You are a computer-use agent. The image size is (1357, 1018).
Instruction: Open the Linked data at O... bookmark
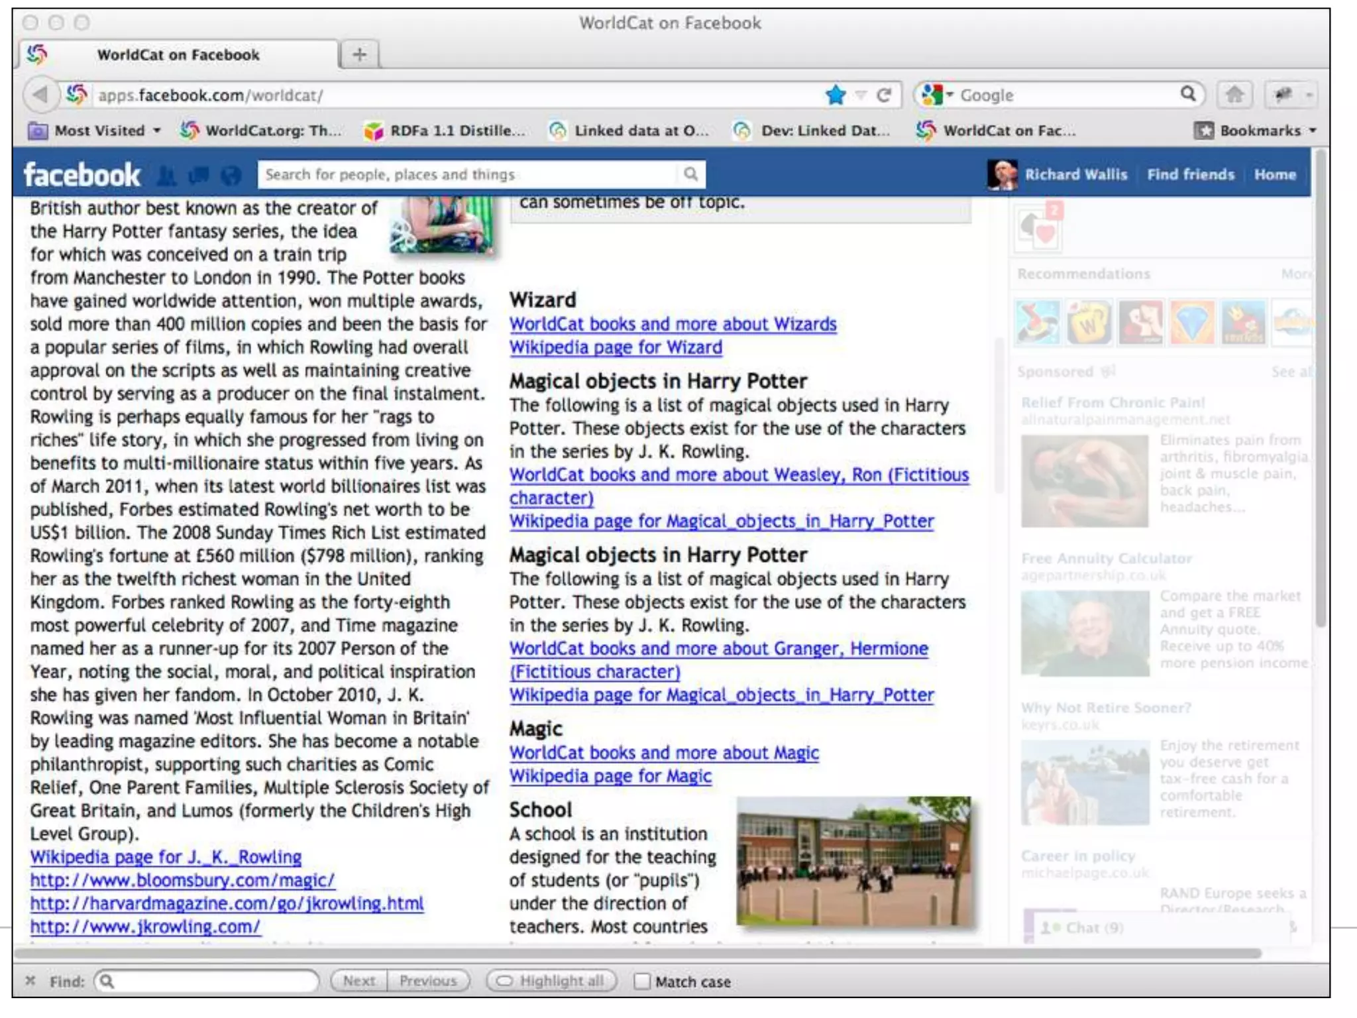(629, 131)
